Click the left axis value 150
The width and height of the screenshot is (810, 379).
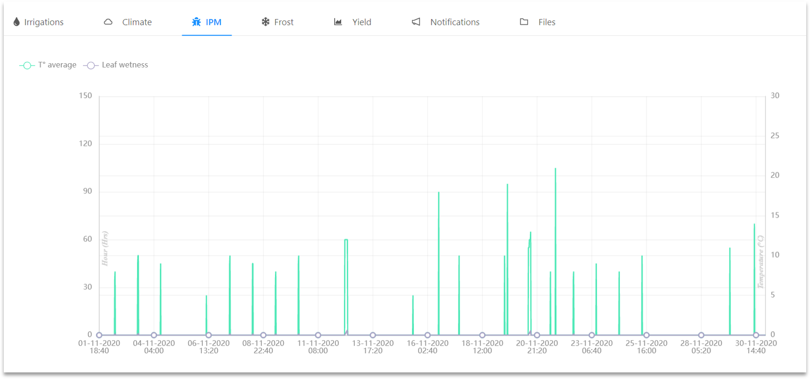tap(85, 96)
